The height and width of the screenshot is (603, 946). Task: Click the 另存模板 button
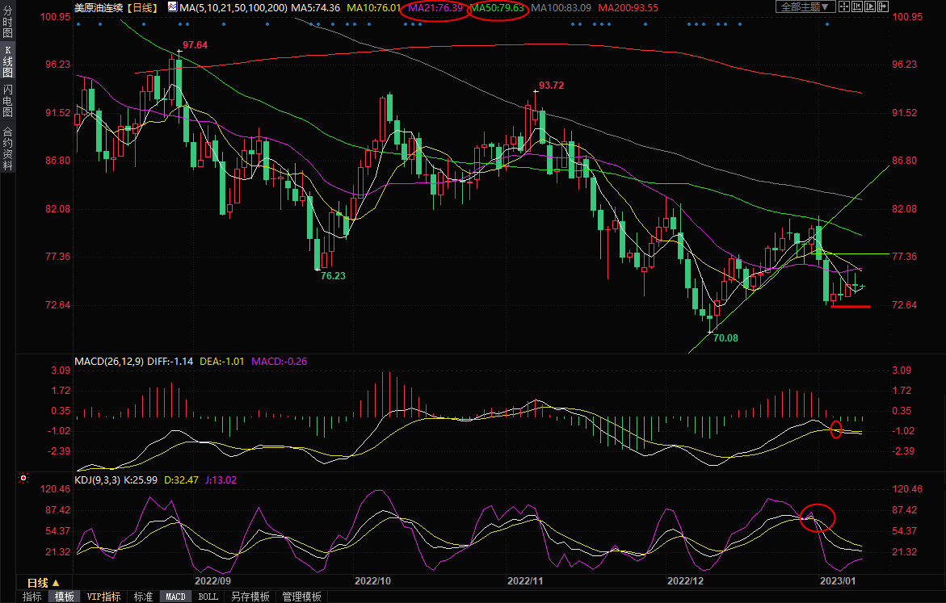250,597
